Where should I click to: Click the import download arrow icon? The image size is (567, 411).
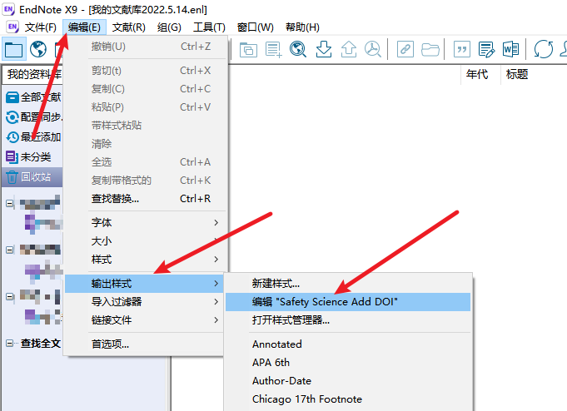[324, 49]
